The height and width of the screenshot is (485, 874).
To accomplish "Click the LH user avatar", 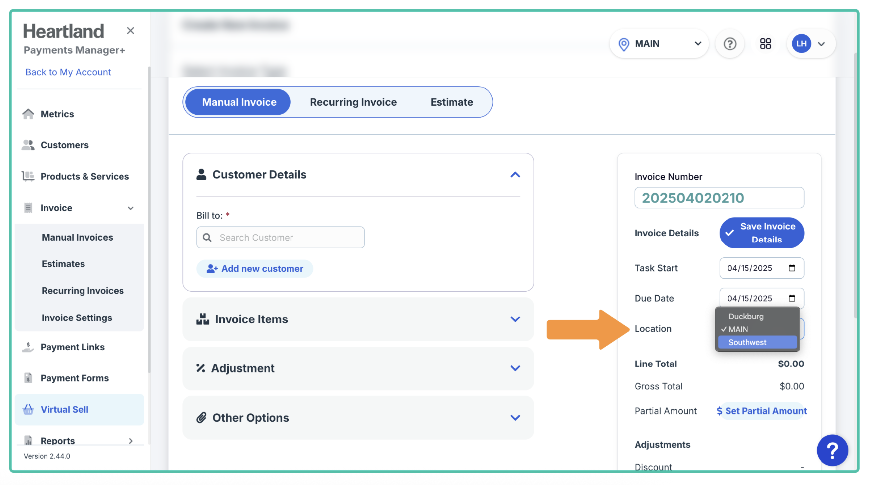I will coord(801,44).
